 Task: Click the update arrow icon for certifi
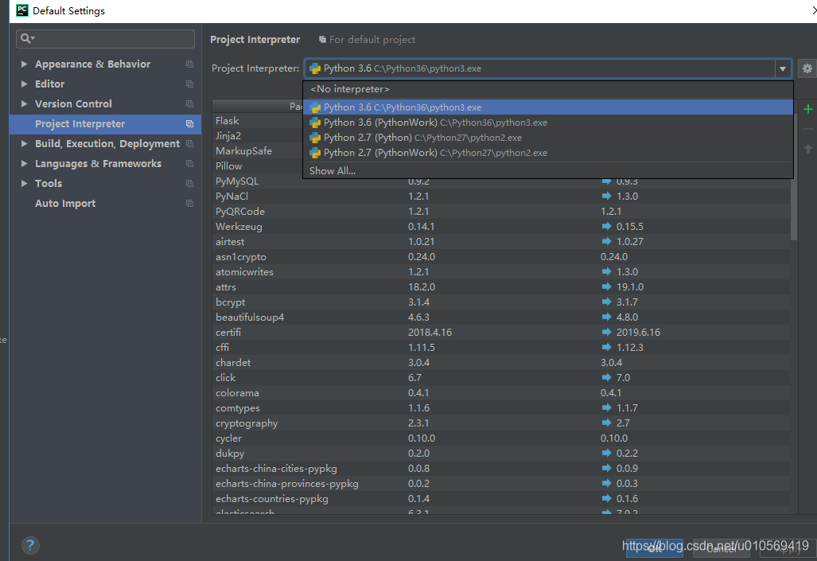[606, 332]
